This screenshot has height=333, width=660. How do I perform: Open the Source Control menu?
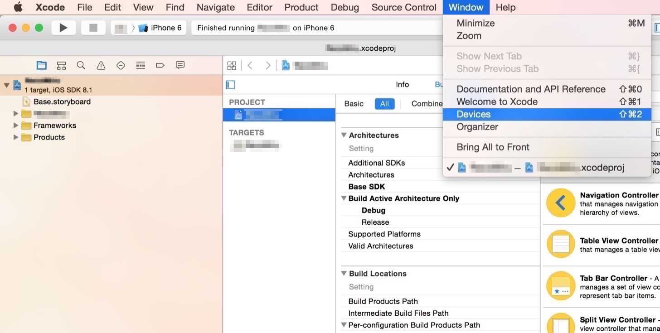click(x=404, y=7)
